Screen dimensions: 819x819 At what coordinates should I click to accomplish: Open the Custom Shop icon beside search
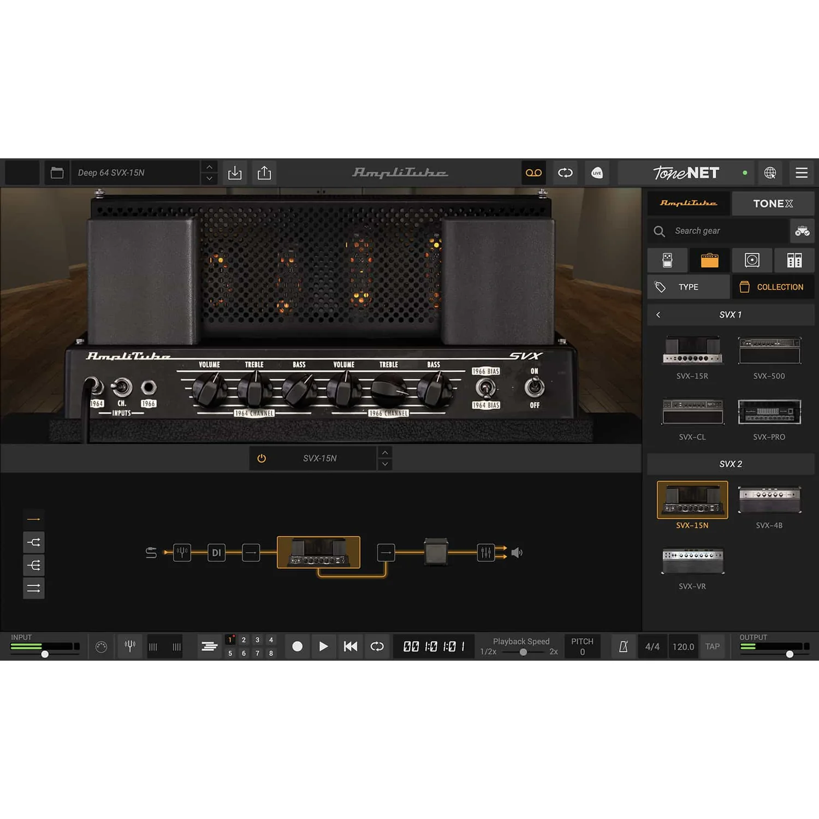coord(802,232)
